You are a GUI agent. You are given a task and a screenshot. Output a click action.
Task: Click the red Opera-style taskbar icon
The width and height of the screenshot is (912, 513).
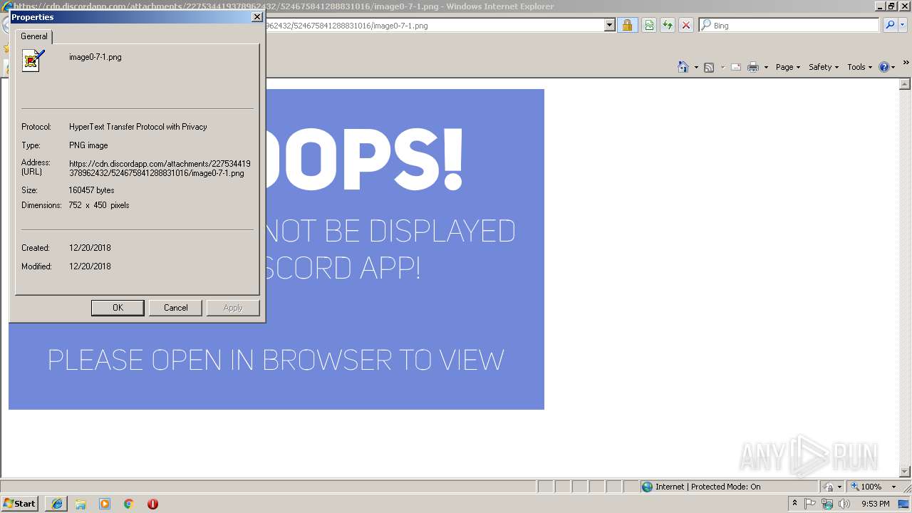point(152,504)
